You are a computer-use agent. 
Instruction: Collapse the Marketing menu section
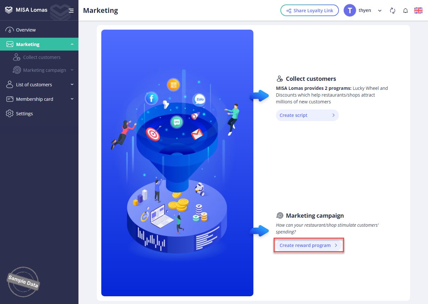[x=72, y=44]
